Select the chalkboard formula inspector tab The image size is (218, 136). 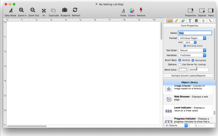[196, 21]
